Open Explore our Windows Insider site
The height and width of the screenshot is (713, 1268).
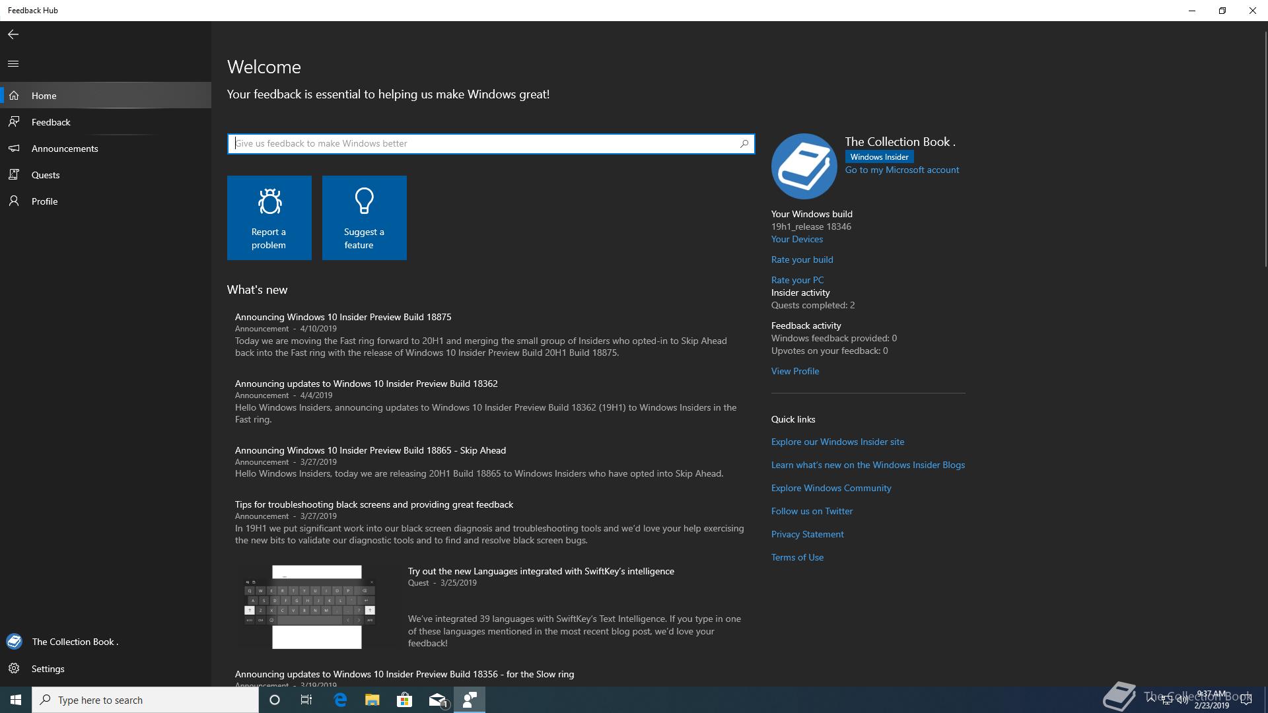point(837,442)
